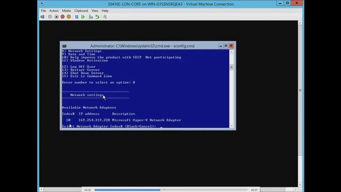341x192 pixels.
Task: Click the 'IP address' column header
Action: pyautogui.click(x=89, y=114)
